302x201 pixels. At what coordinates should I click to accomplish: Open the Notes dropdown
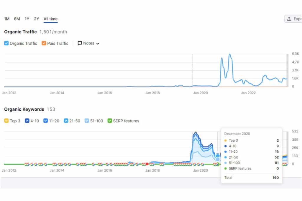[x=88, y=43]
